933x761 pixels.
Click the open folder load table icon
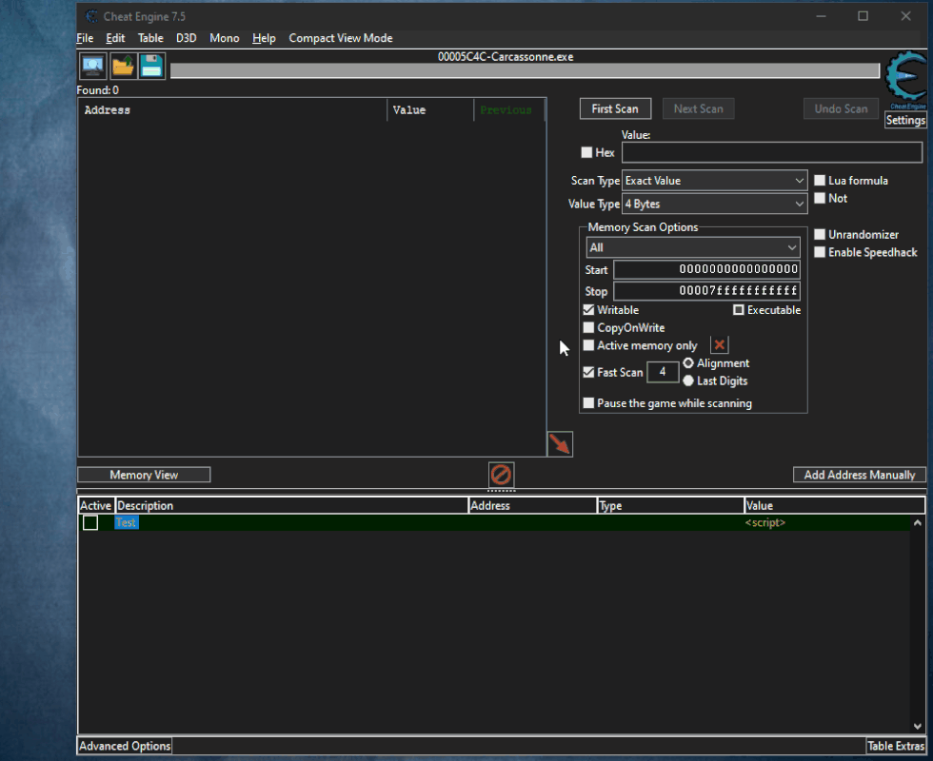123,66
